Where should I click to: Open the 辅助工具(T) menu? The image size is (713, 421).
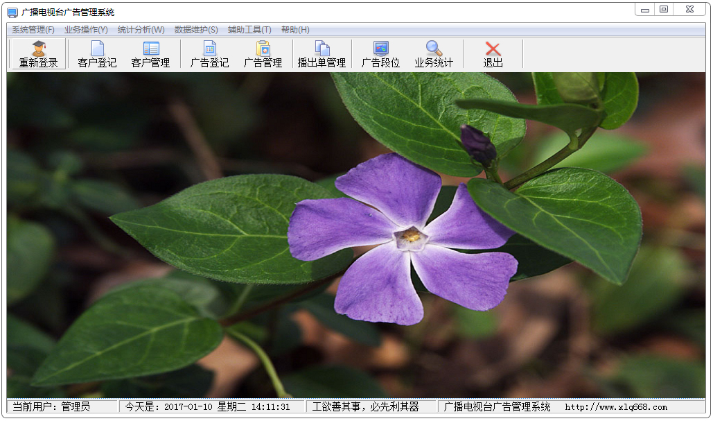tap(249, 30)
